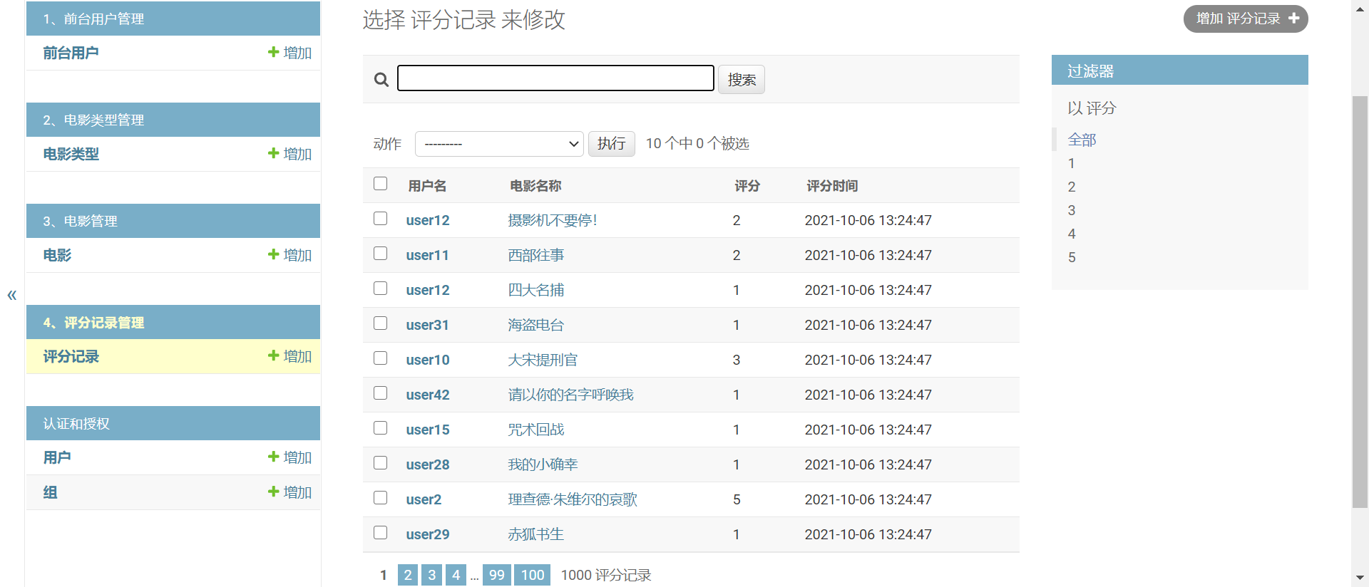Go to page 3
The width and height of the screenshot is (1369, 587).
pos(432,575)
